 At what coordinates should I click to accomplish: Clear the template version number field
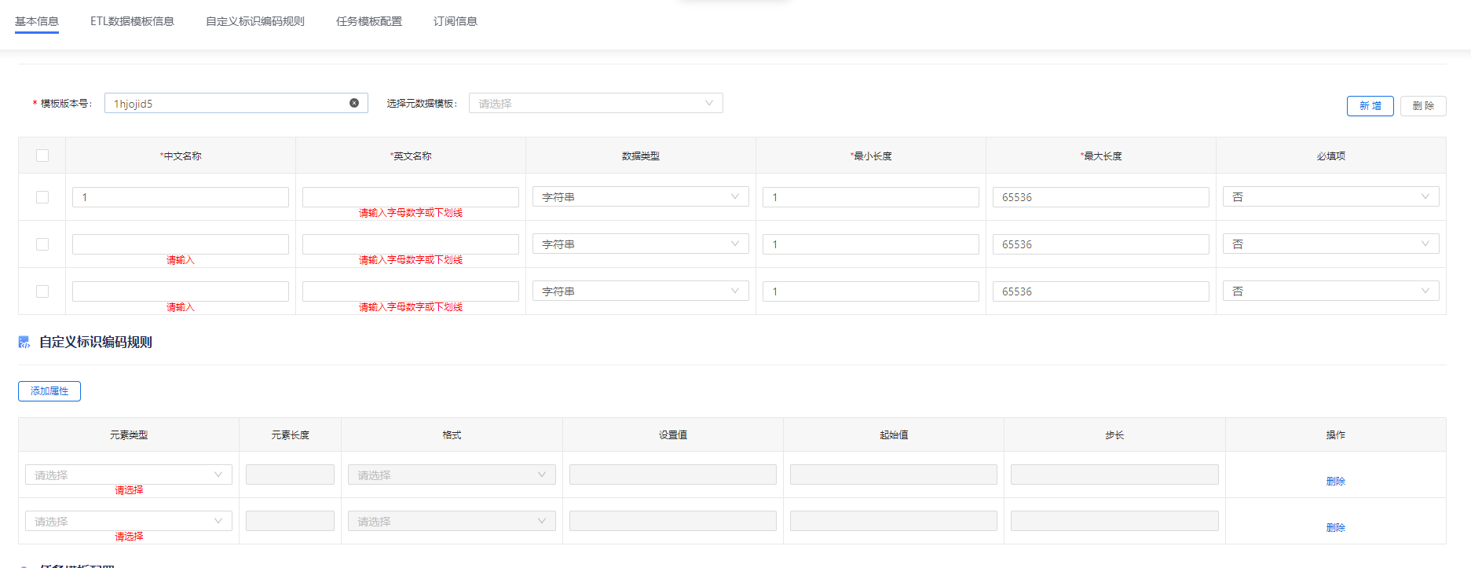tap(354, 103)
